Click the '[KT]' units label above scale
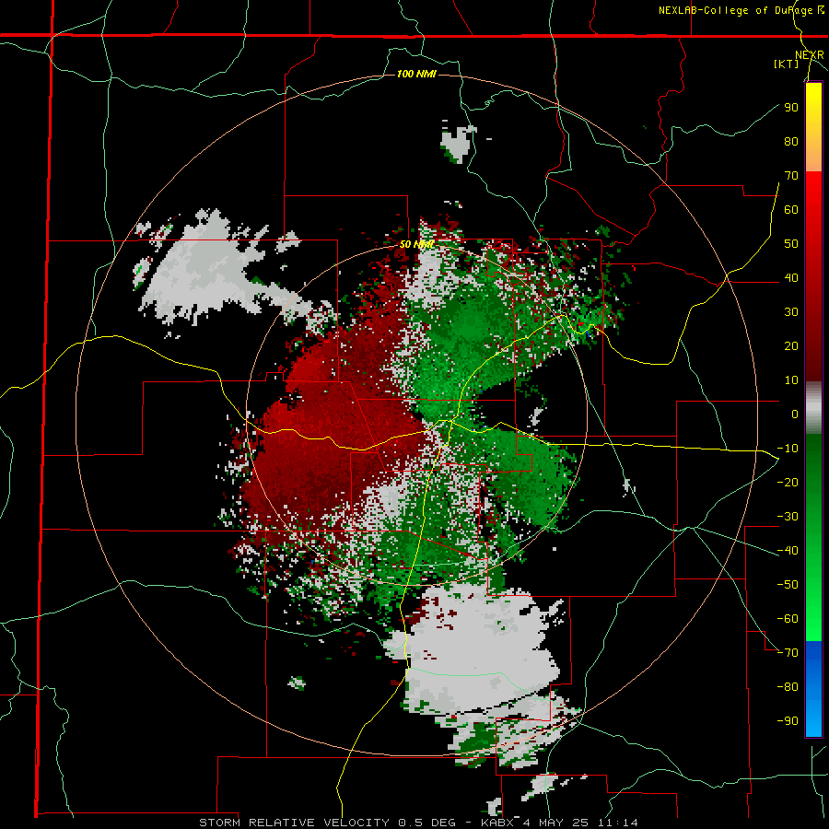Image resolution: width=829 pixels, height=829 pixels. (x=787, y=64)
